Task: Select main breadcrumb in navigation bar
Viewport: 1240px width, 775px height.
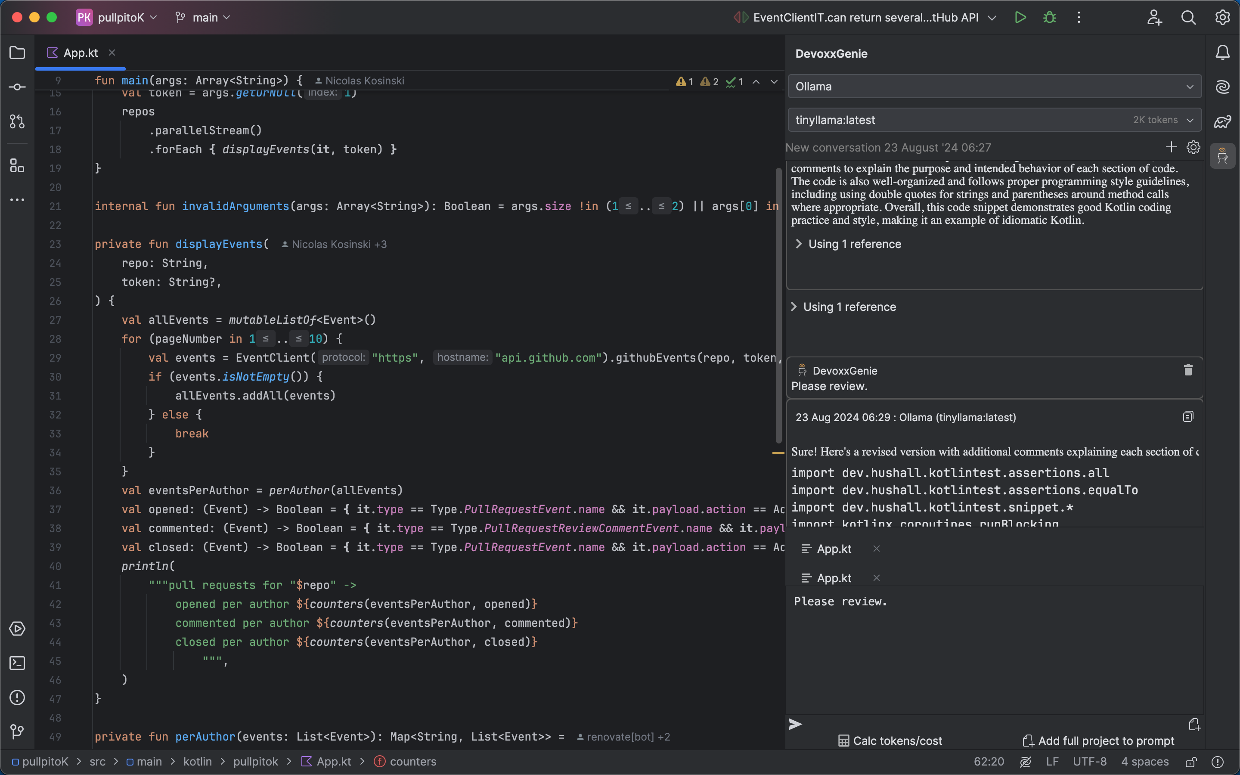Action: pos(144,762)
